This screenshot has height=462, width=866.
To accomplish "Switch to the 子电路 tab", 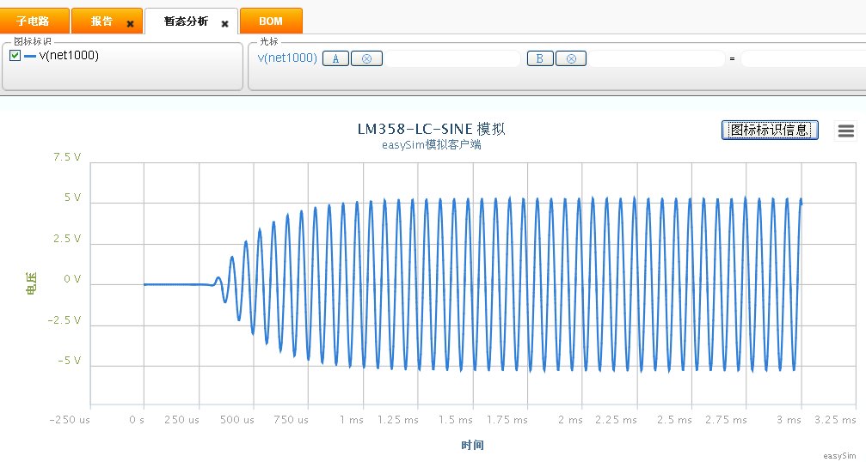I will pos(34,21).
